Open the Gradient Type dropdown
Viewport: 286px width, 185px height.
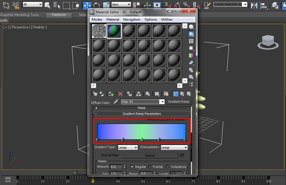click(128, 147)
